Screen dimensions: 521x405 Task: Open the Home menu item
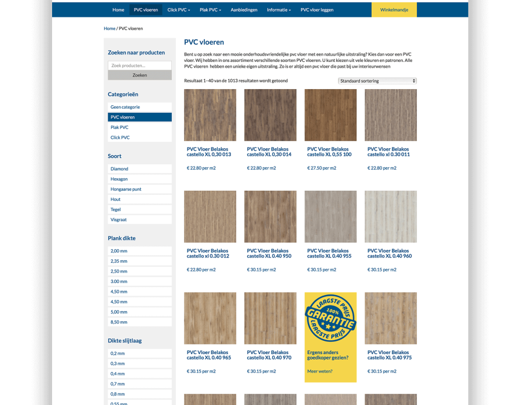[x=118, y=10]
